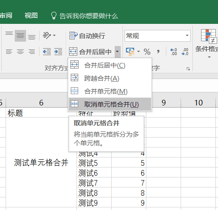The image size is (218, 210).
Task: Select the cell containing 测试8
Action: pos(94,193)
